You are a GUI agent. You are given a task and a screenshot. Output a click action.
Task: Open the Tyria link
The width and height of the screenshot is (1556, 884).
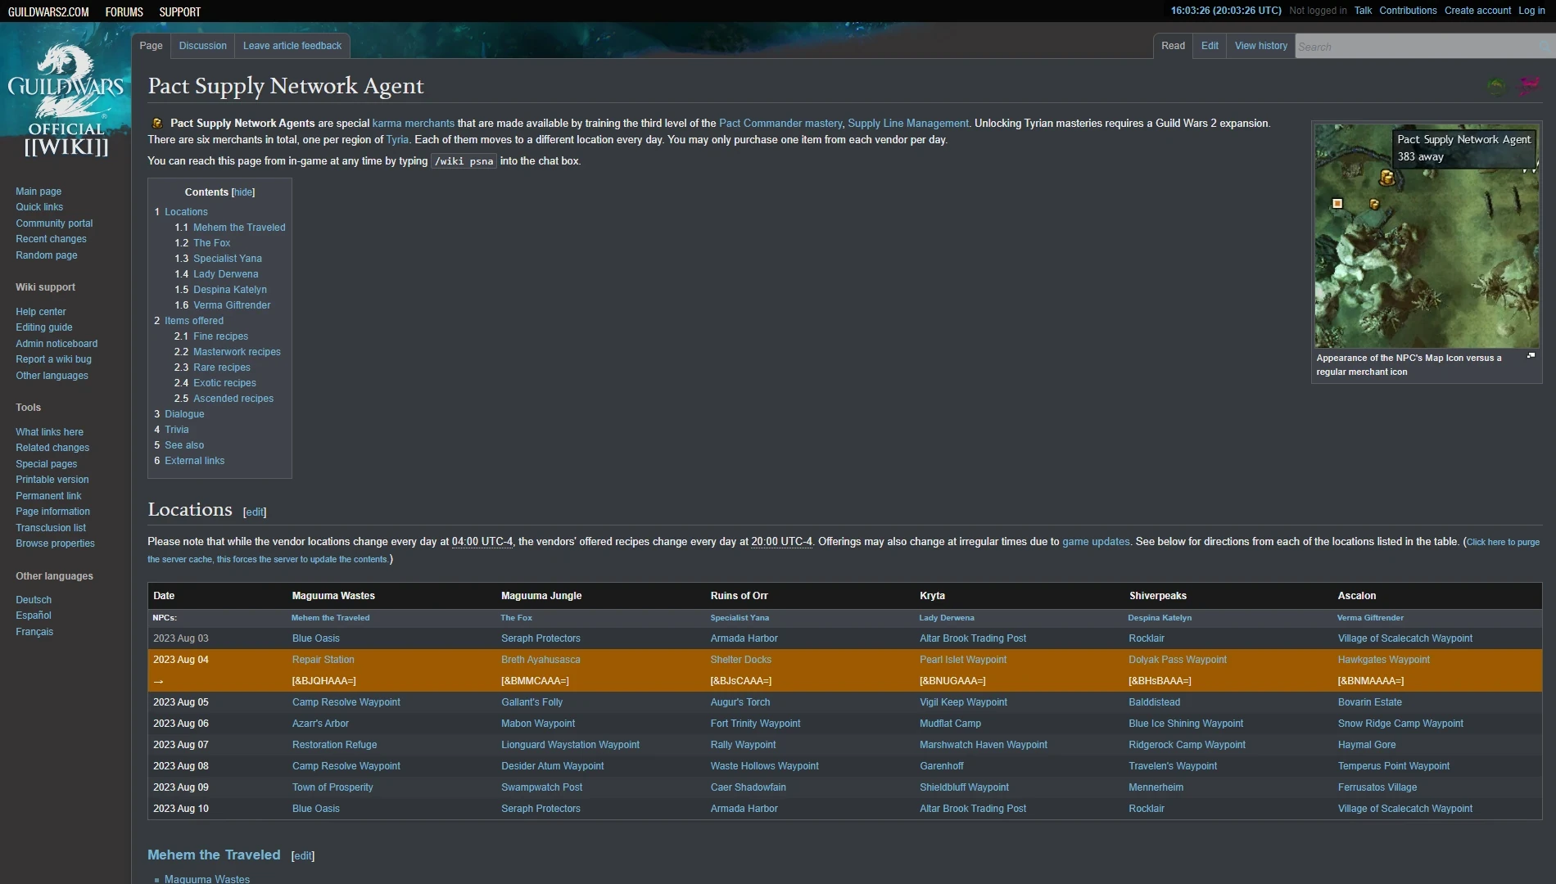397,140
